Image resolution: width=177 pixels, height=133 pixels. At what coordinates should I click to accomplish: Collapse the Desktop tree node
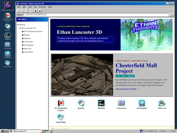18,25
